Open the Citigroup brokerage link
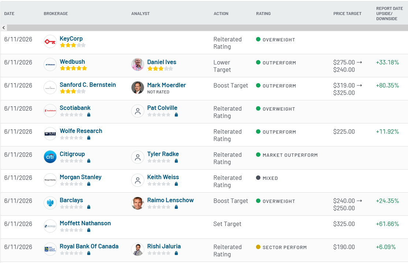Viewport: 408px width, 263px height. 72,154
